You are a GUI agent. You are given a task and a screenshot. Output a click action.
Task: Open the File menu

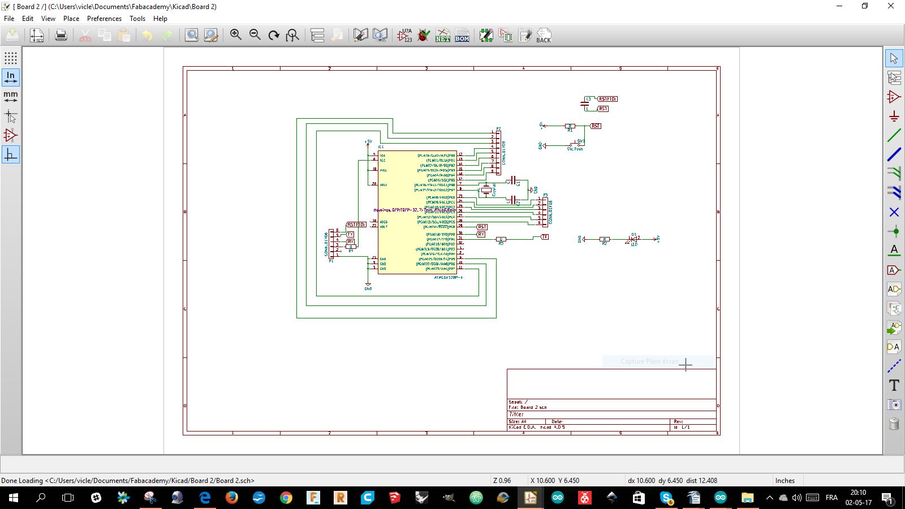pos(9,19)
